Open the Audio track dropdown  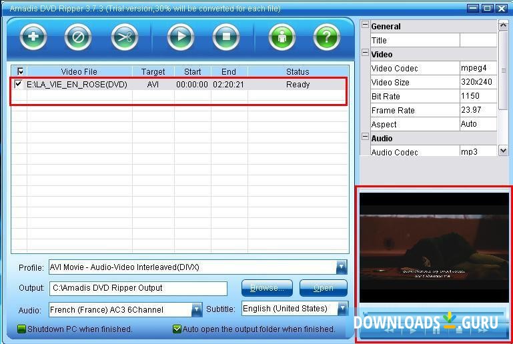point(196,309)
